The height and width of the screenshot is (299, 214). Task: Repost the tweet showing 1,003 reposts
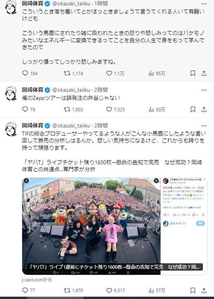(73, 110)
